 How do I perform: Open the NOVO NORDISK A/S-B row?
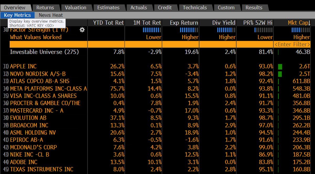pos(38,74)
